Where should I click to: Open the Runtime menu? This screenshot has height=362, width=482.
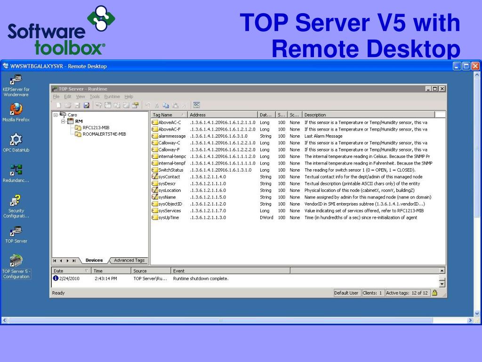(112, 97)
